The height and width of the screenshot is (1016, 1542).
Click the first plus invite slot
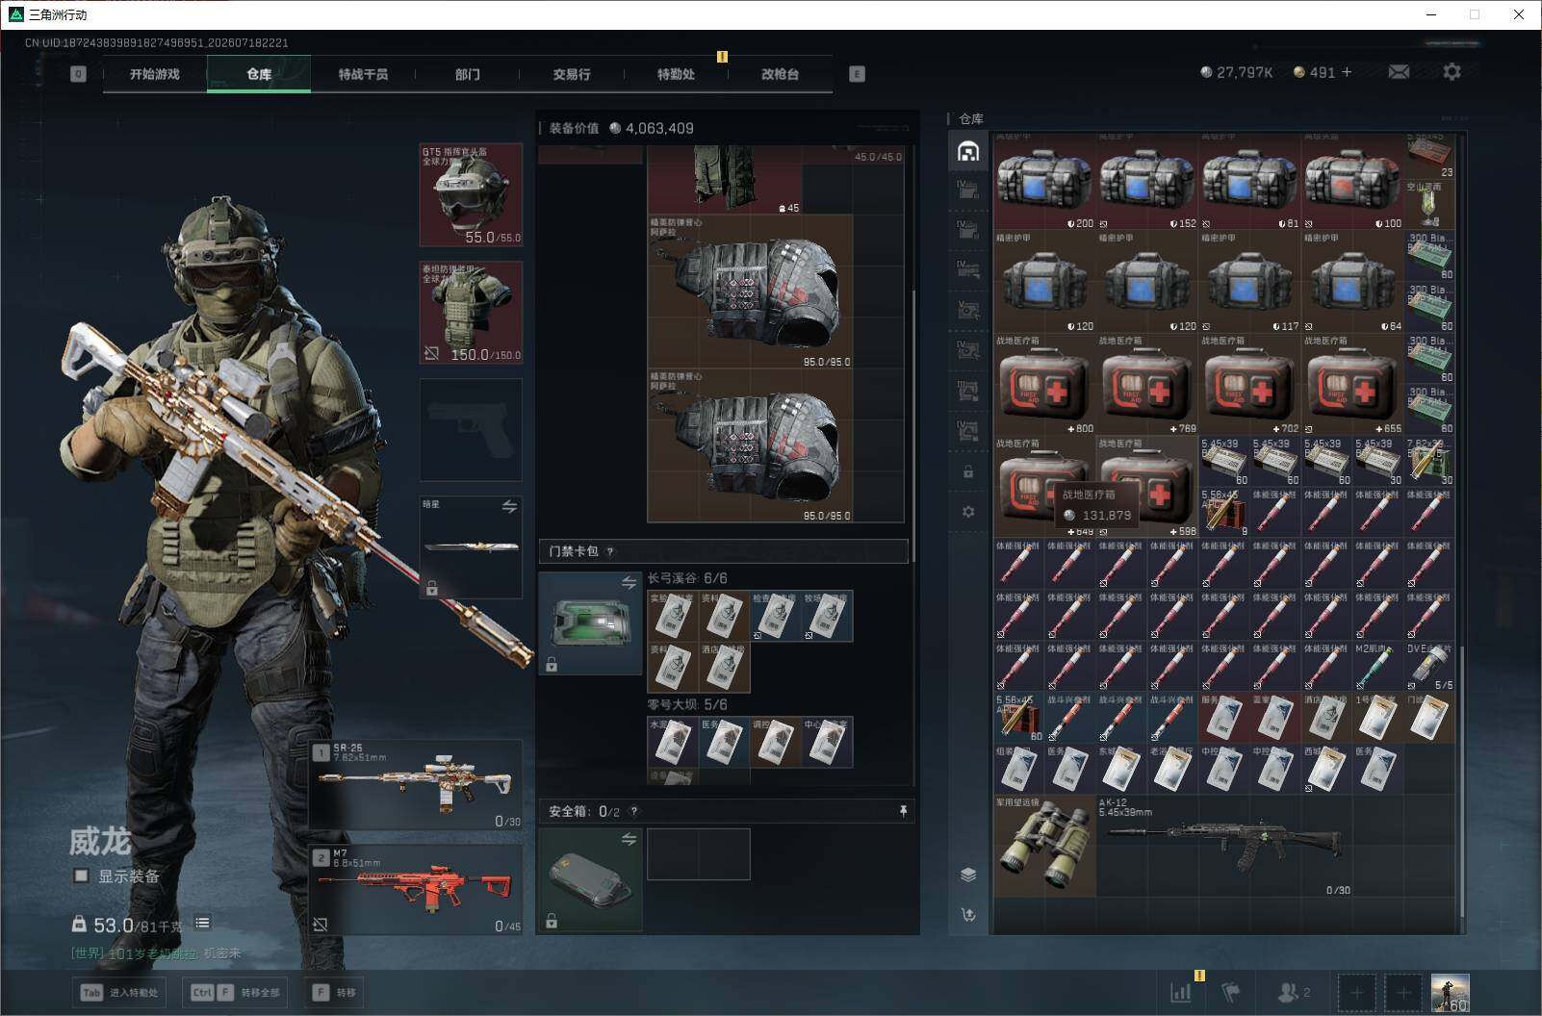pyautogui.click(x=1356, y=992)
